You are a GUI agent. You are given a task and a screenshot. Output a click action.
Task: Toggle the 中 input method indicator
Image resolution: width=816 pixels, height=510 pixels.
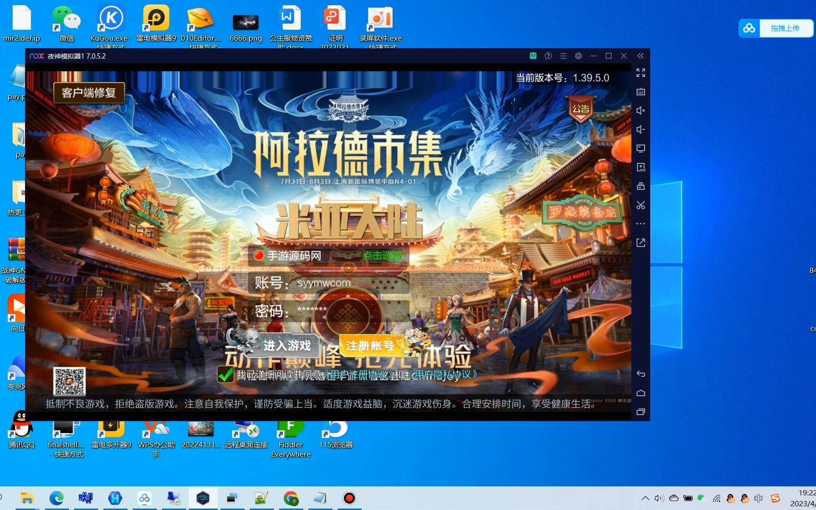[758, 498]
